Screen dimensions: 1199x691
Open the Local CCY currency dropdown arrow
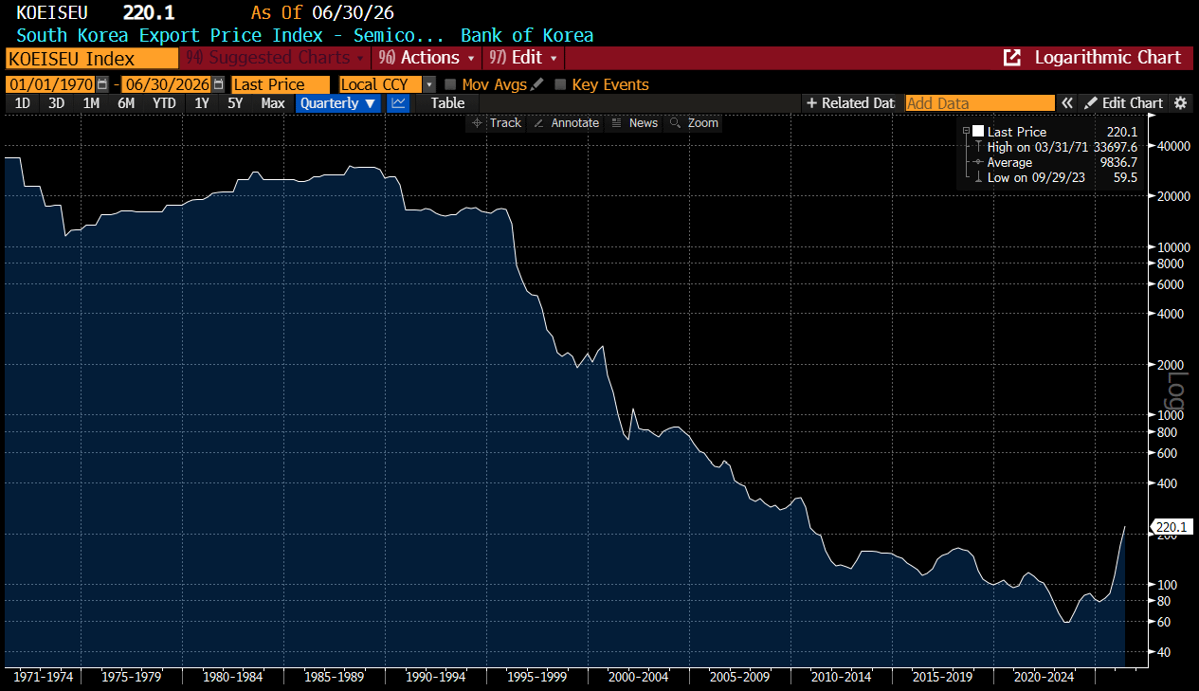(x=429, y=84)
